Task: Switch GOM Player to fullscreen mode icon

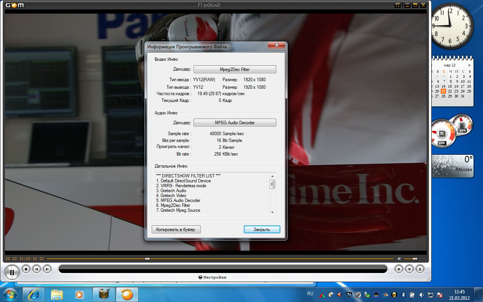Action: (x=398, y=5)
